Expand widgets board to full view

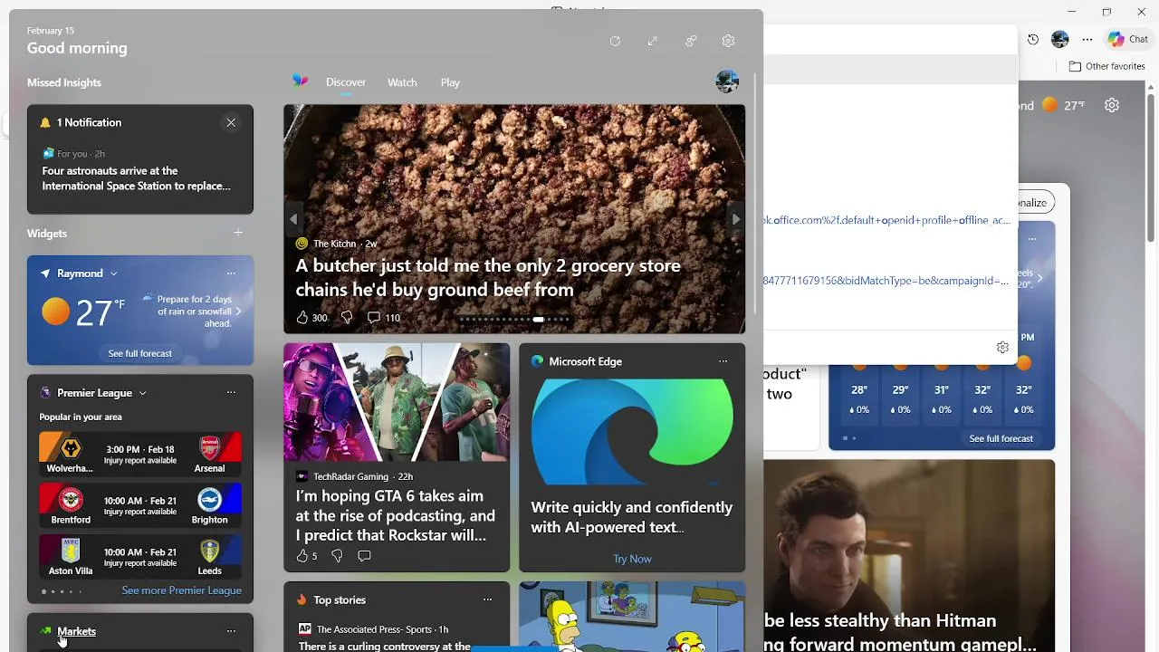point(652,41)
